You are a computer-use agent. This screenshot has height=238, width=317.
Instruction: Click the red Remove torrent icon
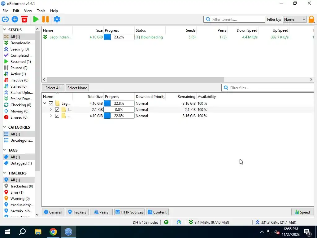pyautogui.click(x=24, y=19)
